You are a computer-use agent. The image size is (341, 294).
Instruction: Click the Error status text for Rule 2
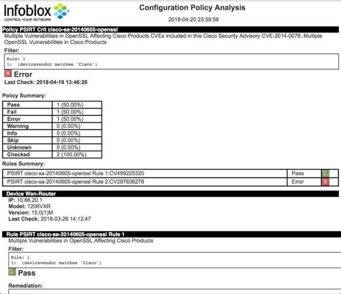pos(298,182)
